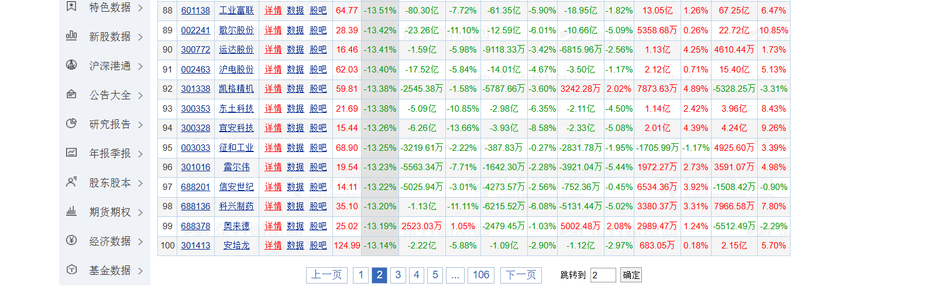The image size is (948, 290).
Task: Click rank number 100 cell
Action: pos(167,246)
